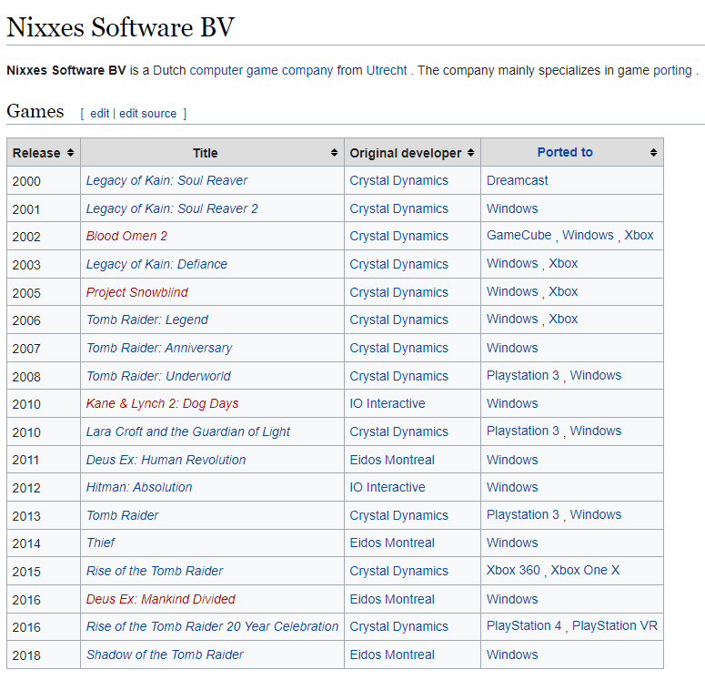Click Windows in Hitman: Absolution row
The height and width of the screenshot is (680, 705).
point(512,487)
